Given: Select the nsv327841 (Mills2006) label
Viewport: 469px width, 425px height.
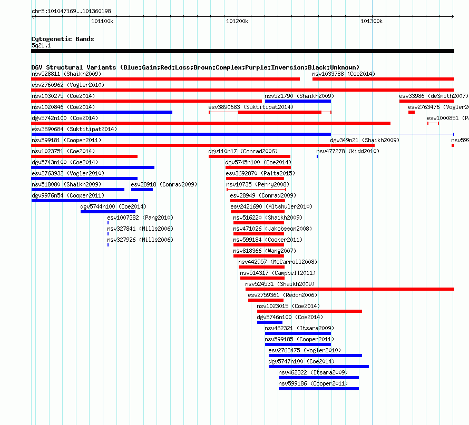Looking at the screenshot, I should tap(140, 229).
